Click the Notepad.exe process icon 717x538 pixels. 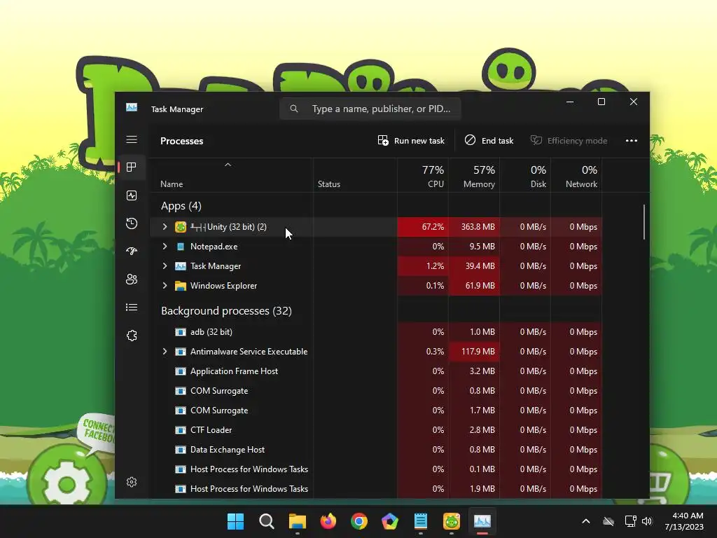tap(181, 247)
